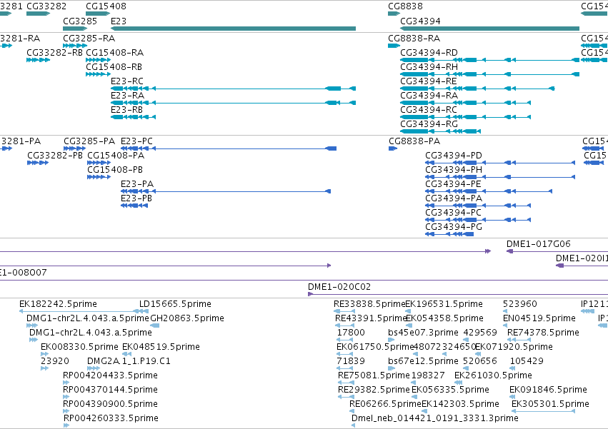Click the CG34394-RG transcript label
The image size is (608, 429).
point(429,124)
